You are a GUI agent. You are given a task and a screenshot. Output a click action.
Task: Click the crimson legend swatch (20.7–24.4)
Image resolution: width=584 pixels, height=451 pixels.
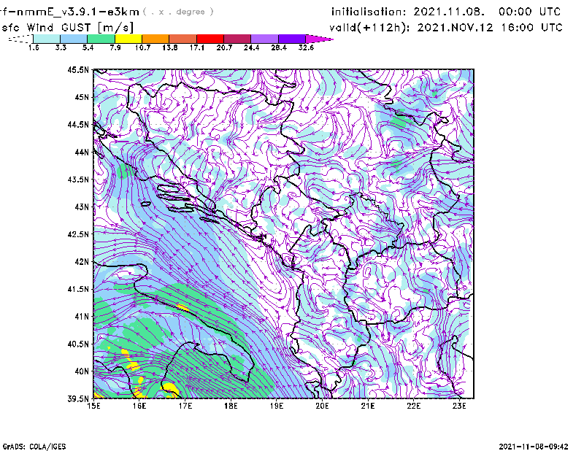point(237,39)
